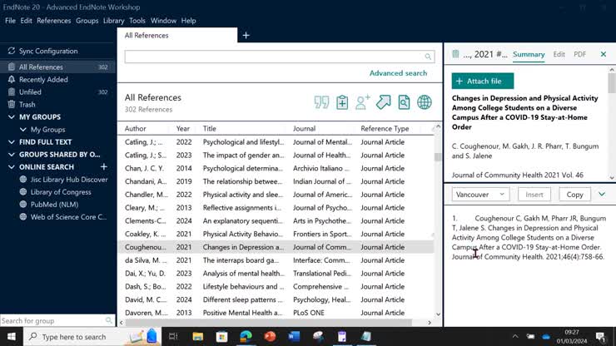Open the online search globe icon
Image resolution: width=616 pixels, height=346 pixels.
pyautogui.click(x=425, y=102)
